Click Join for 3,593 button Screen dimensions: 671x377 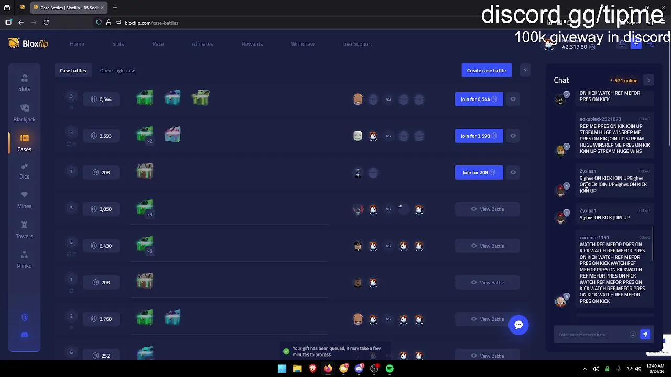(x=479, y=136)
